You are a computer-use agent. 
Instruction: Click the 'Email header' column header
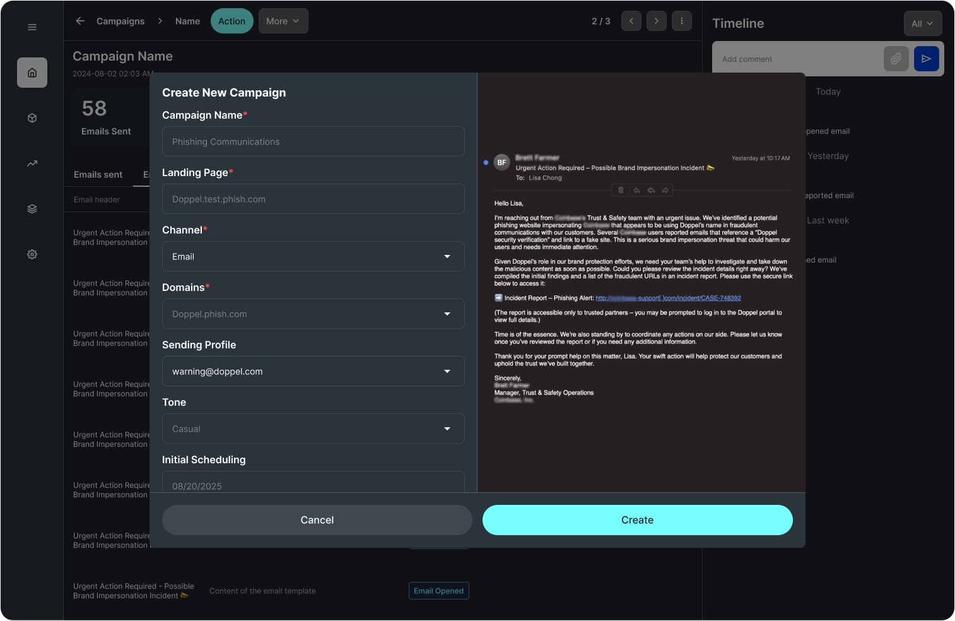tap(97, 199)
